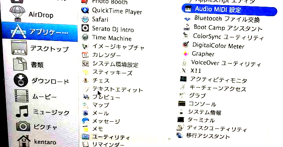
Task: Click the Notes (メモ) icon
Action: click(86, 128)
